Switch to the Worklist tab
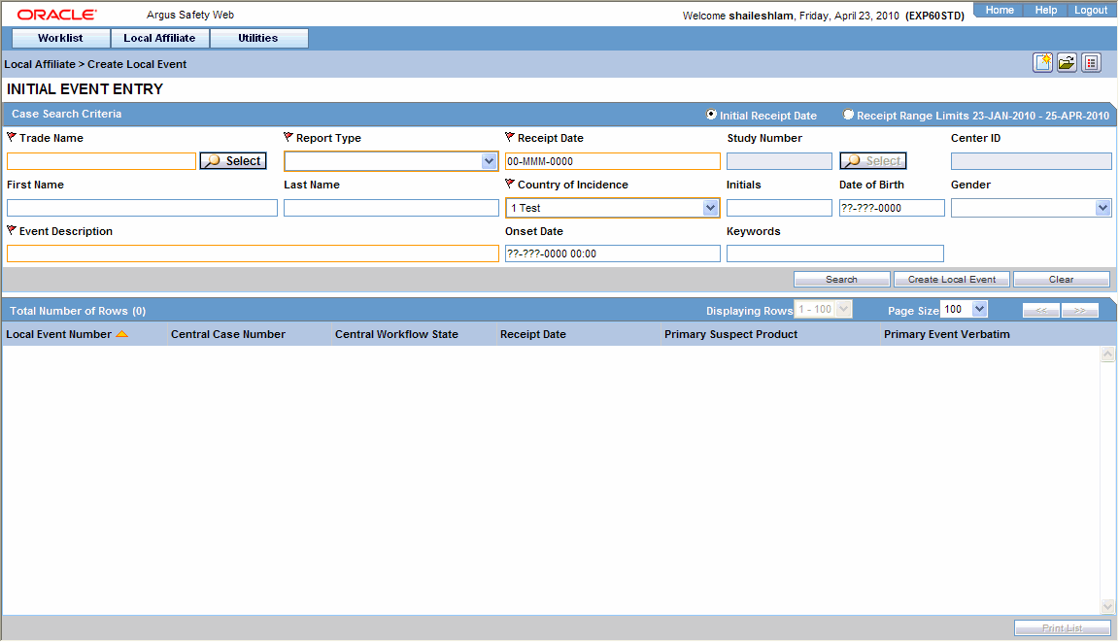This screenshot has width=1119, height=642. coord(60,38)
